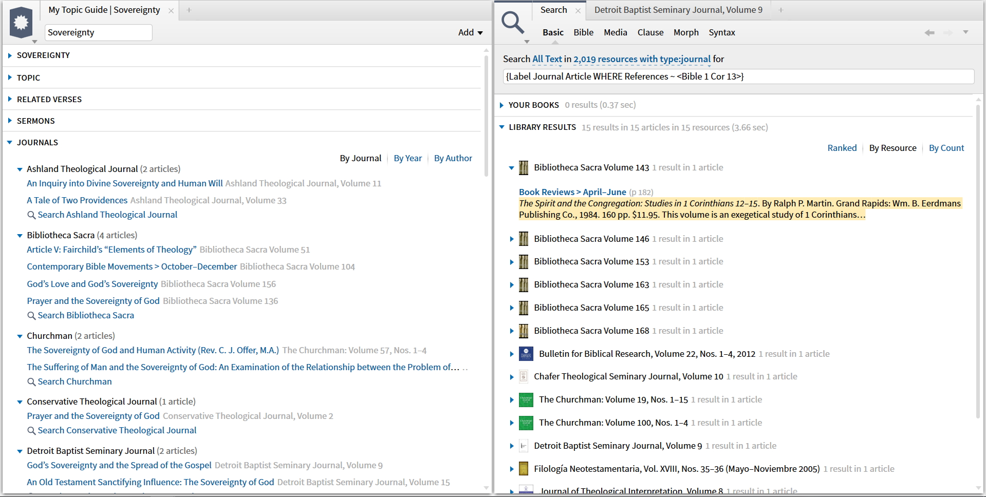The height and width of the screenshot is (497, 986).
Task: Click the magnifier icon beside Search Bibliotheca Sacra
Action: [x=31, y=316]
